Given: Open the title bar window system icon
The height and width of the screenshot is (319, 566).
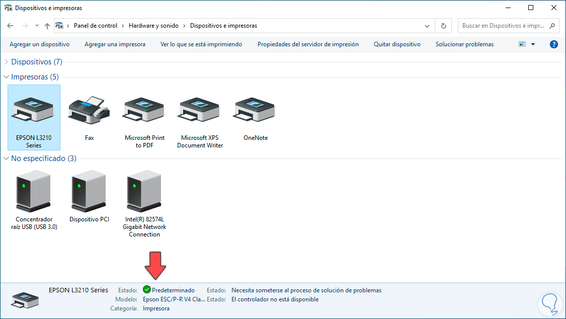Looking at the screenshot, I should pyautogui.click(x=8, y=8).
